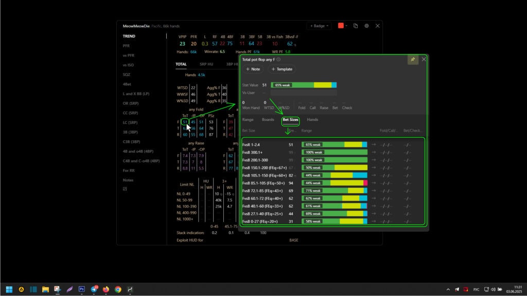
Task: Select vs PFR in the left sidebar
Action: click(x=129, y=55)
